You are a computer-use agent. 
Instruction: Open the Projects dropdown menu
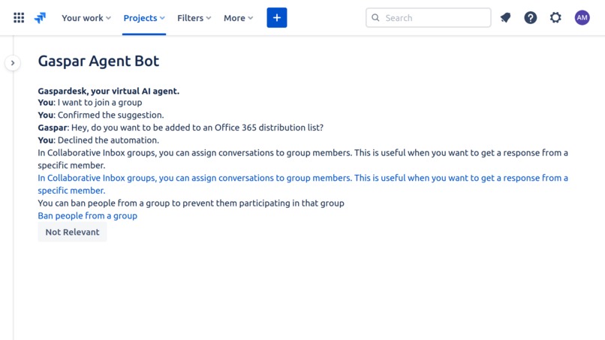pos(144,18)
